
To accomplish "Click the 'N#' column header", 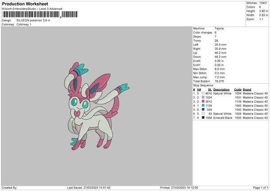I will (199, 90).
